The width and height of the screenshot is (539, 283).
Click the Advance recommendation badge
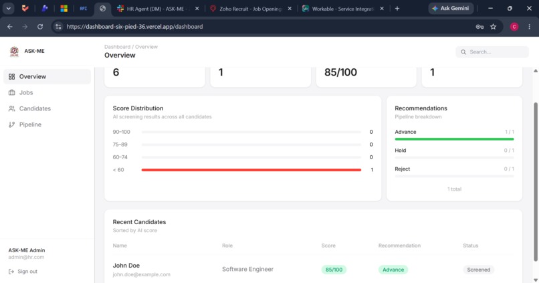click(393, 270)
